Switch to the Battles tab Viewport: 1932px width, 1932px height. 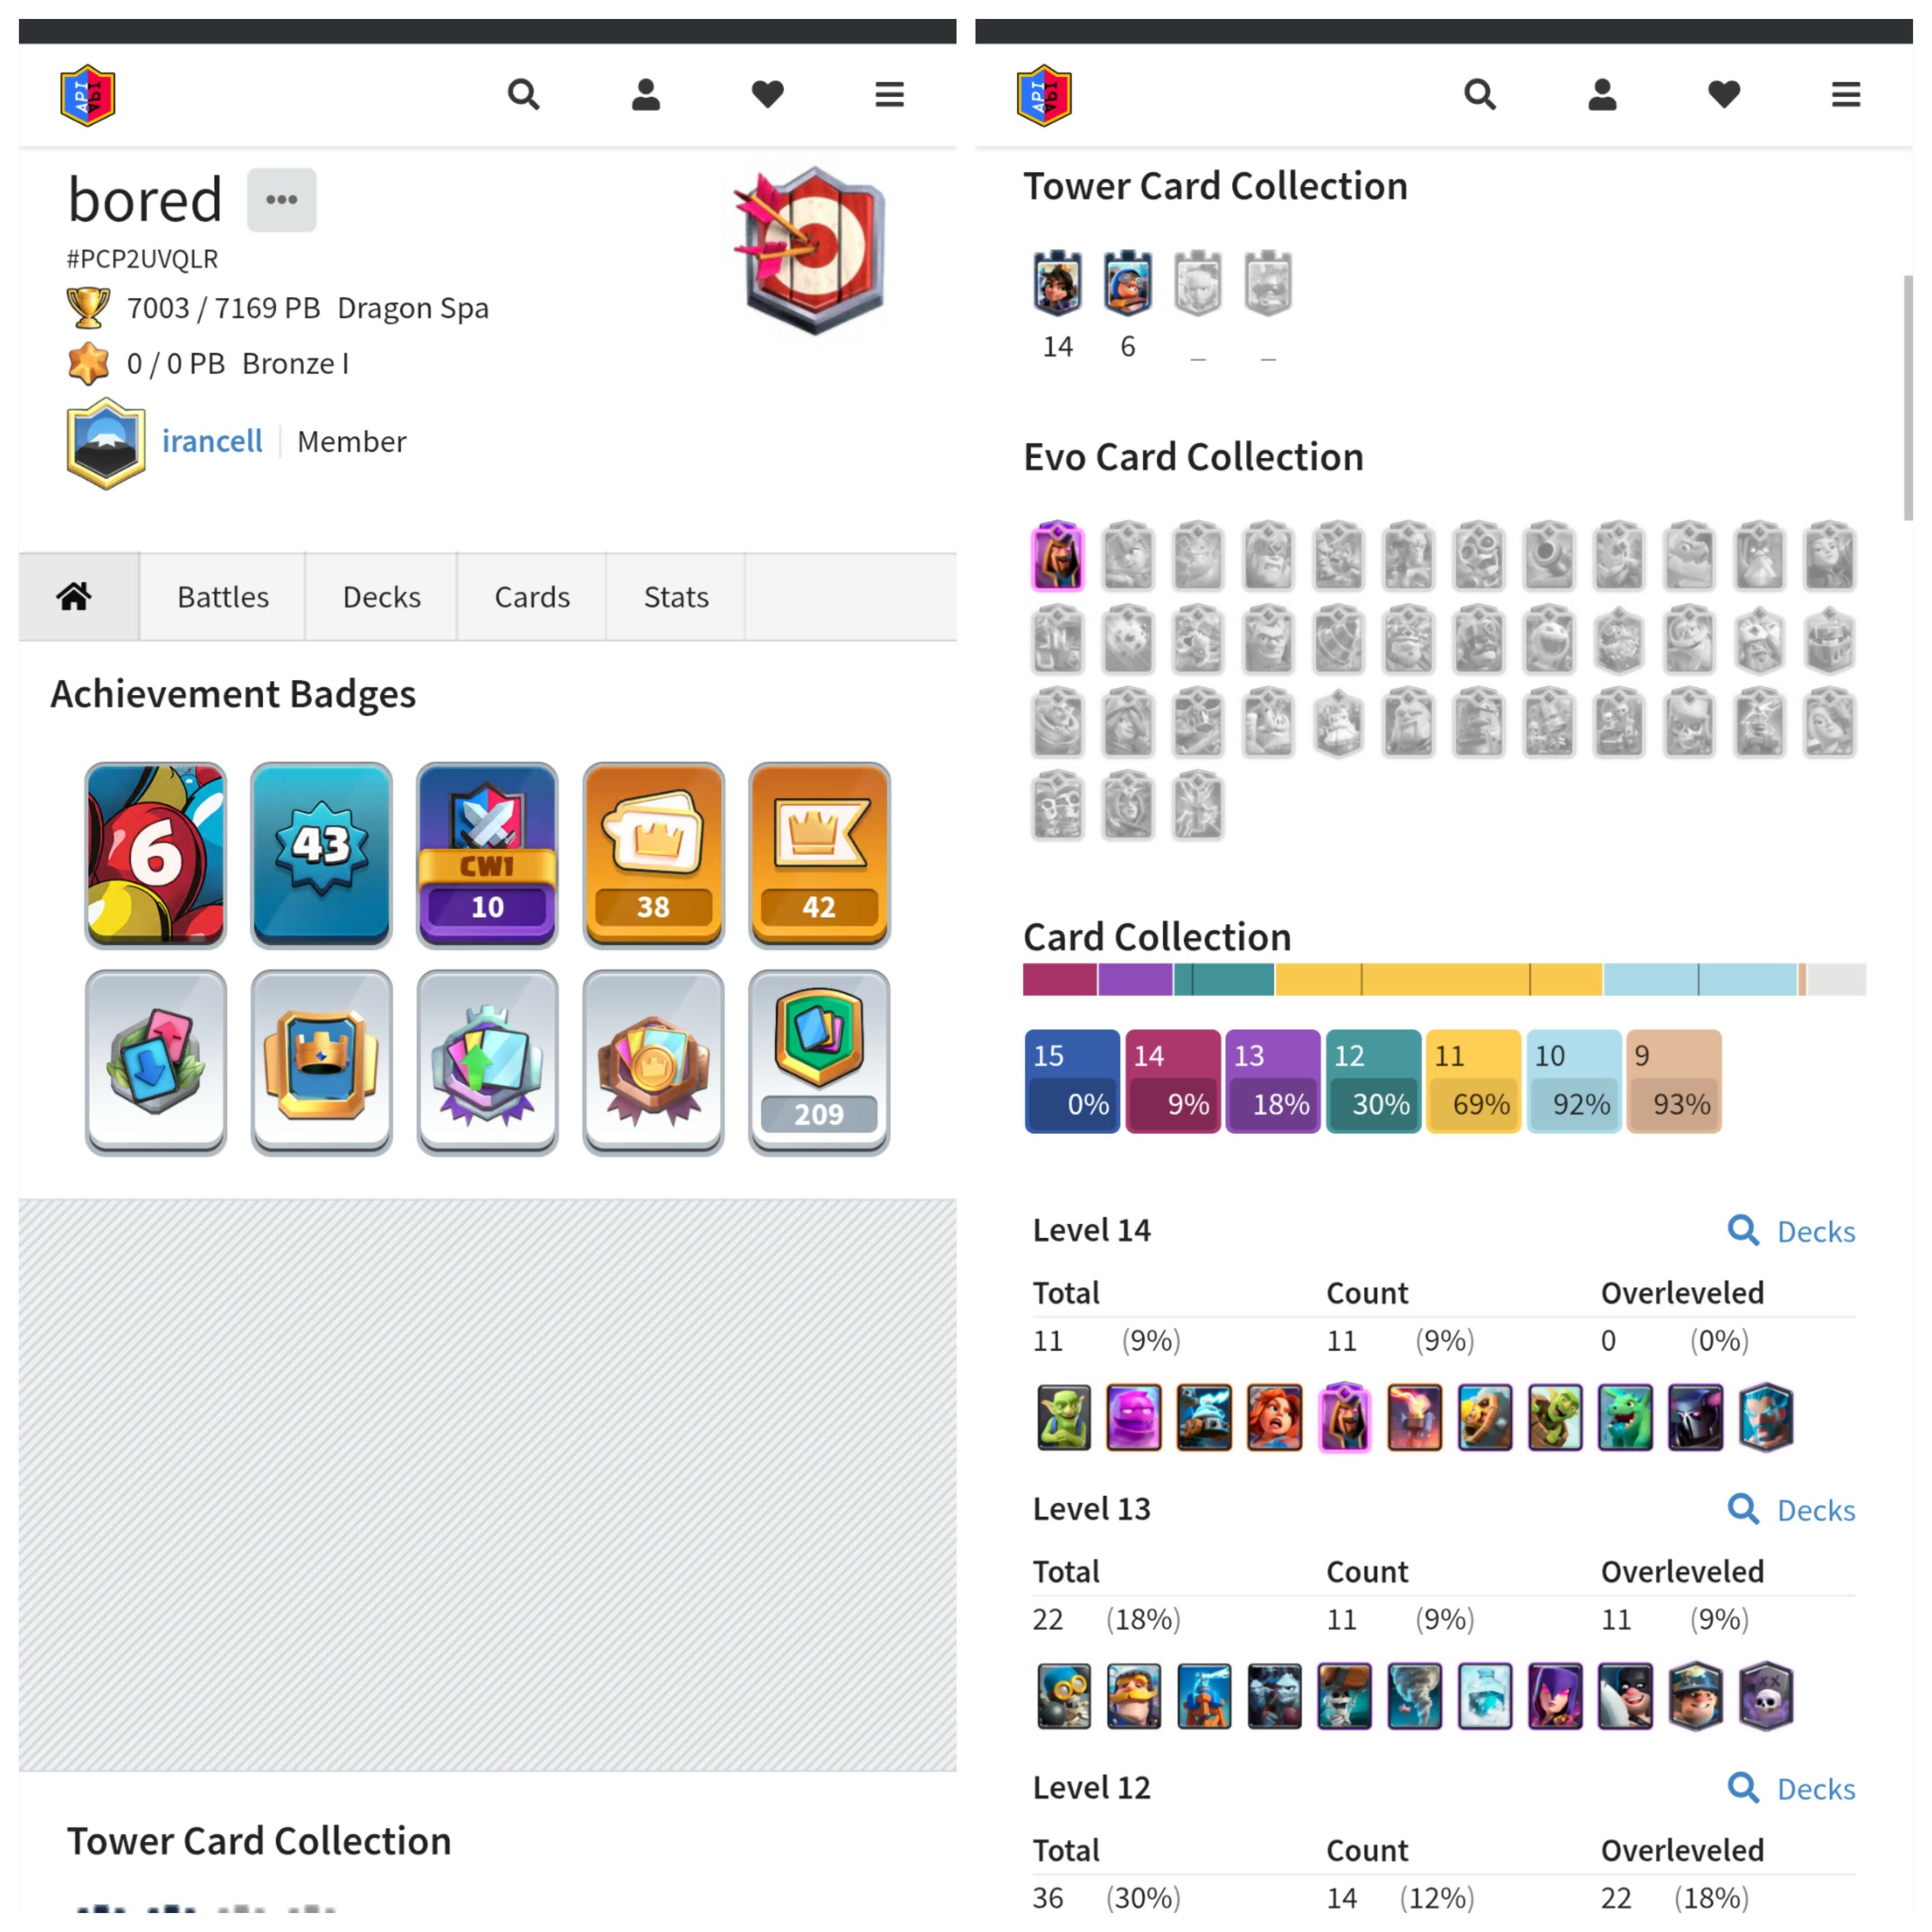[223, 597]
